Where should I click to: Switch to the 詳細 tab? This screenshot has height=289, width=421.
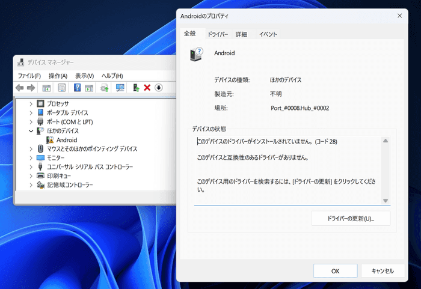click(241, 34)
